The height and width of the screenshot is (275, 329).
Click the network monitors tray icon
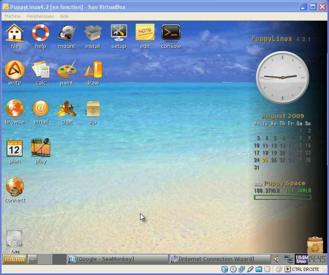[289, 259]
